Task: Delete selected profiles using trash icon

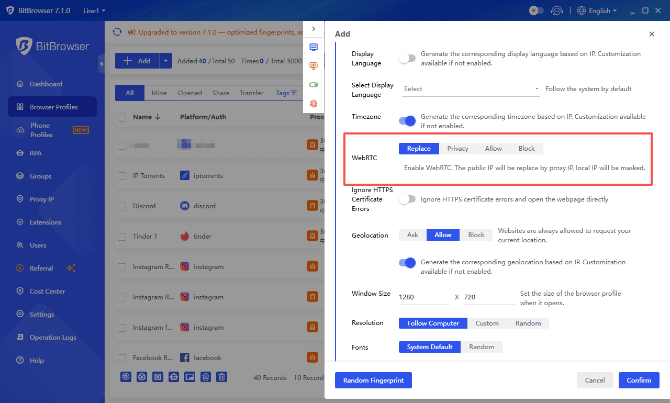Action: [x=221, y=376]
